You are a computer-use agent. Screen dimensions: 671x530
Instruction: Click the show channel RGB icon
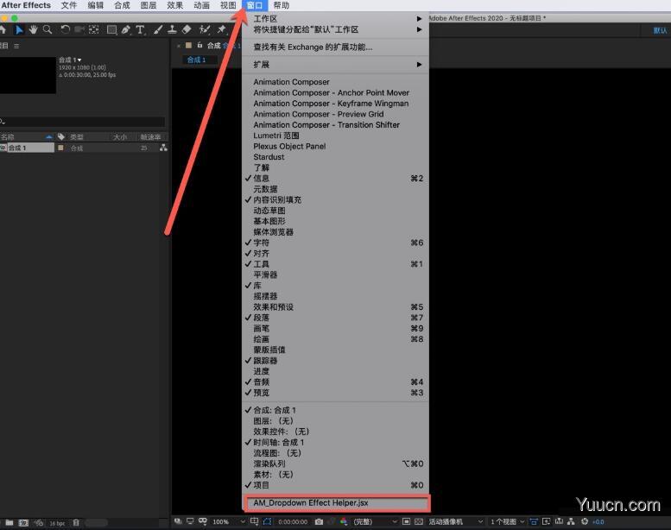pyautogui.click(x=343, y=521)
